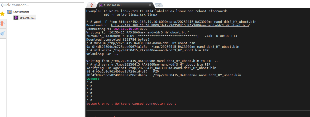Click the md5 hash 9af0f4d824506c2c725aee09674a1d8e
310x117 pixels.
coord(117,47)
